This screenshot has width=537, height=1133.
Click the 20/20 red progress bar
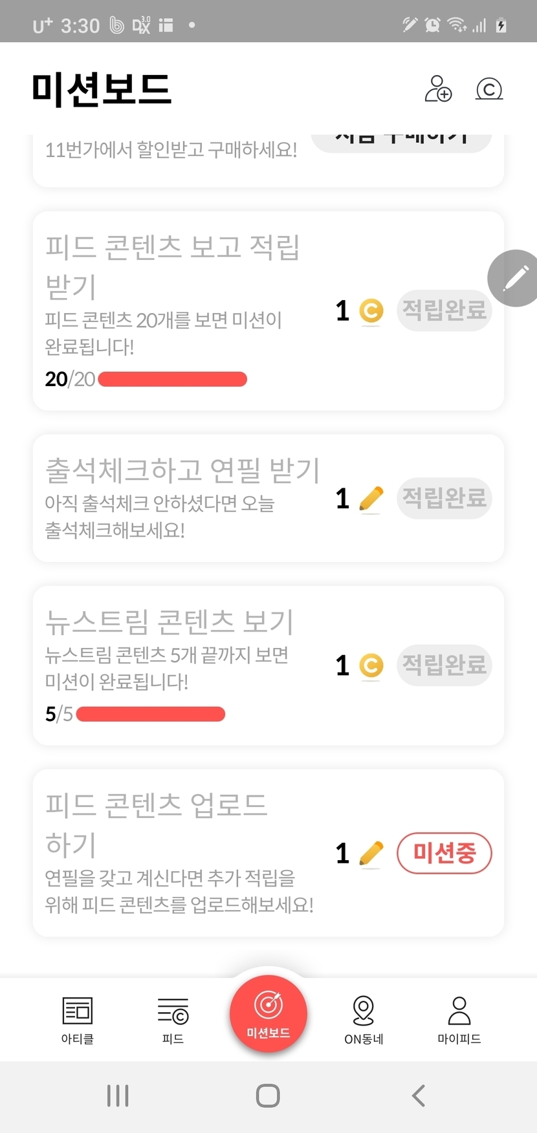click(172, 379)
